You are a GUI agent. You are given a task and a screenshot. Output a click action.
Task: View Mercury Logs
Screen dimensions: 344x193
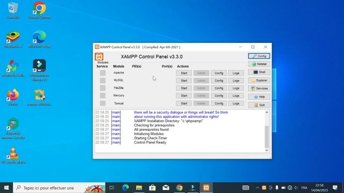[236, 96]
